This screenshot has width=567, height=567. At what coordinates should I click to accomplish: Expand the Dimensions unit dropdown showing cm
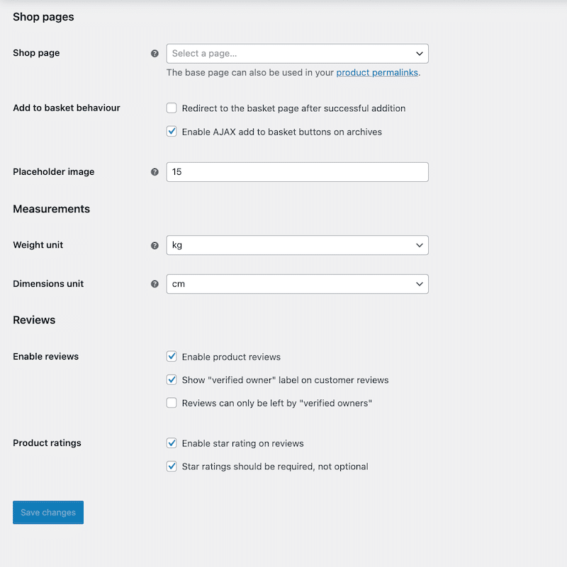click(297, 284)
